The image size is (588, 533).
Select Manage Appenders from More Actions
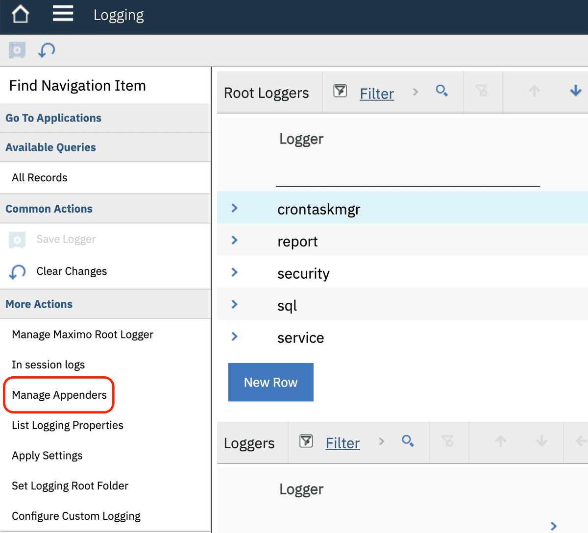(59, 395)
